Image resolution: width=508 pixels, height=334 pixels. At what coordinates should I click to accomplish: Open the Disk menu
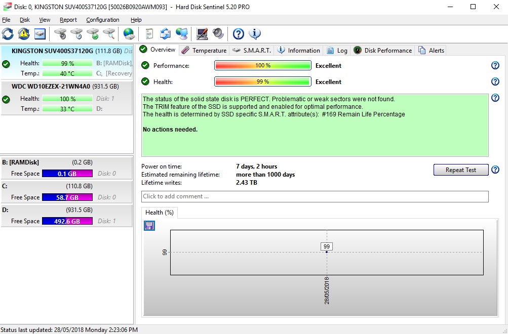click(x=25, y=20)
